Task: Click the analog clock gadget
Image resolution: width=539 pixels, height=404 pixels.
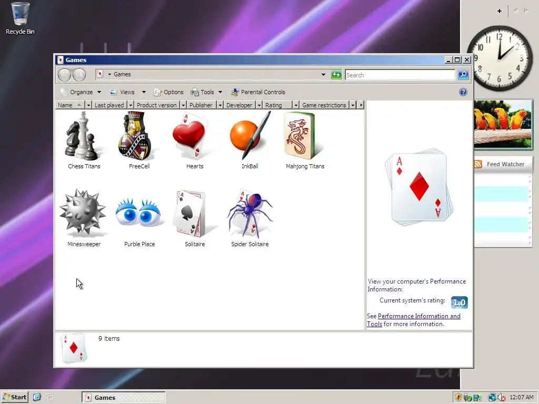Action: click(500, 58)
